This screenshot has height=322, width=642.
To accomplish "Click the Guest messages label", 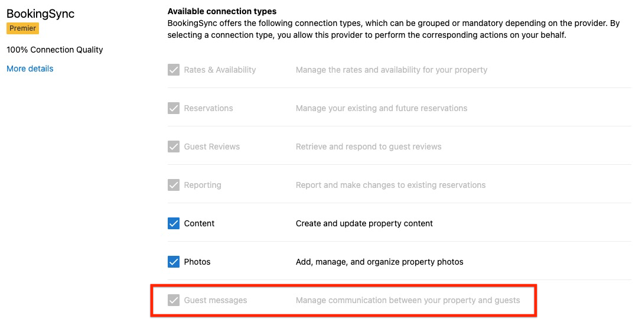I will pos(216,300).
